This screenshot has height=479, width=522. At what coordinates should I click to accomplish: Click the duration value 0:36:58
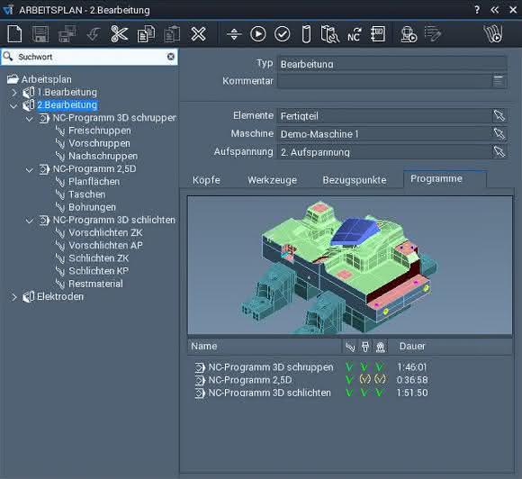click(x=412, y=380)
